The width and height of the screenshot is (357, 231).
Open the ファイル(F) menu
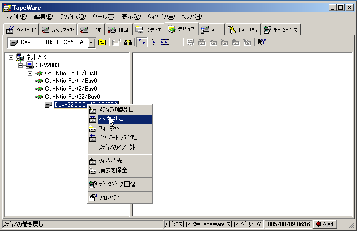pos(16,17)
